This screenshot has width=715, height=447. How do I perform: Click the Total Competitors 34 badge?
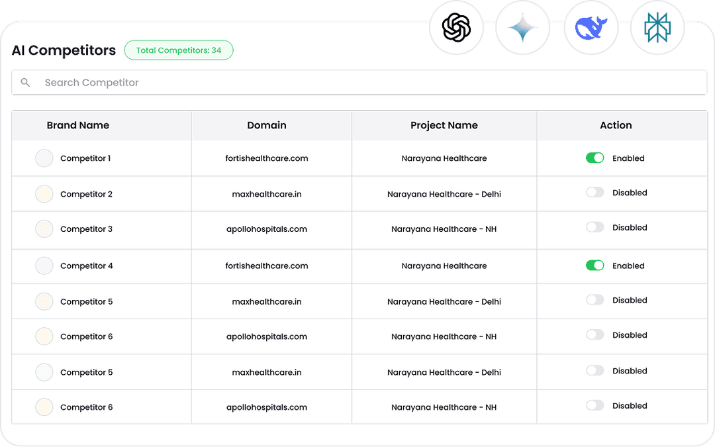coord(178,50)
